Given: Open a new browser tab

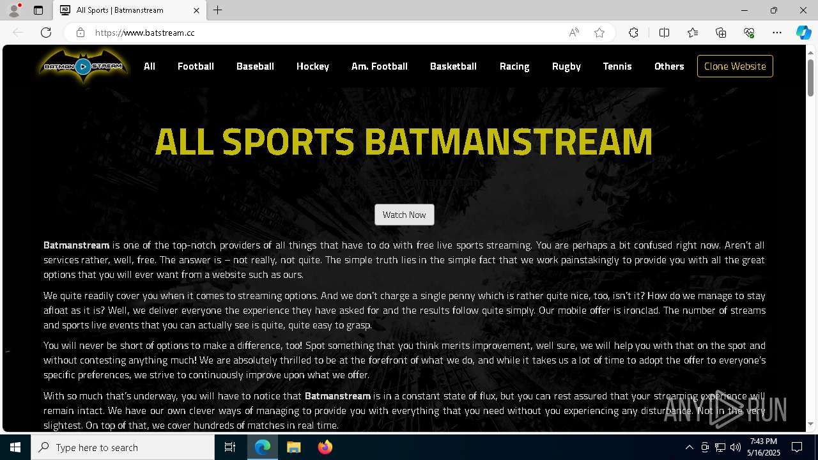Looking at the screenshot, I should click(218, 10).
